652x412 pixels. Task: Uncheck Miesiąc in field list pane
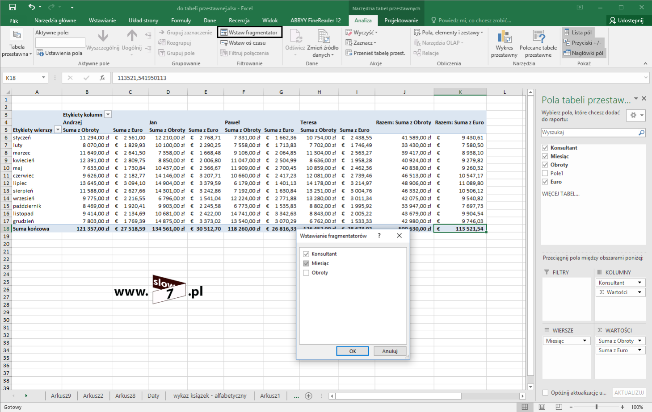tap(545, 156)
